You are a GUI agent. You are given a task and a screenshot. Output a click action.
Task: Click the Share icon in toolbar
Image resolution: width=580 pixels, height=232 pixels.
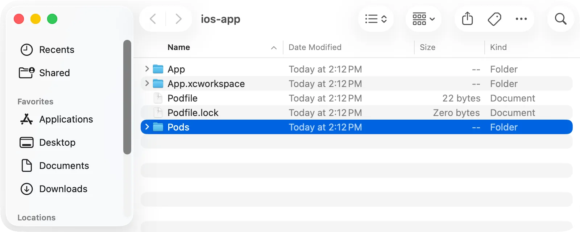pyautogui.click(x=468, y=19)
